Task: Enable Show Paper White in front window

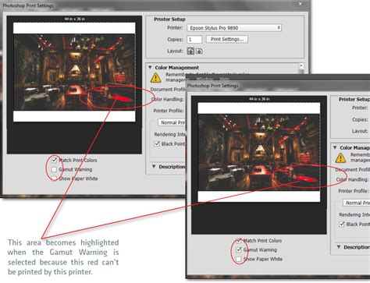Action: point(239,259)
